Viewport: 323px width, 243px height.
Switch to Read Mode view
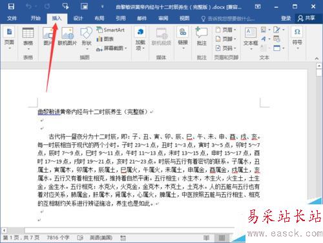click(x=206, y=238)
